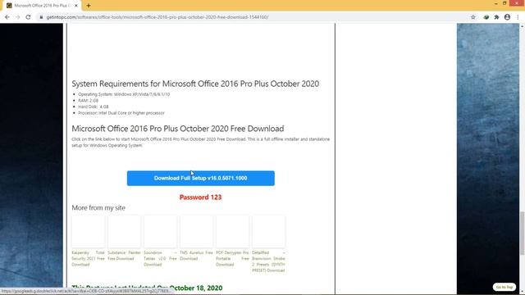Click 'Microsoft Office 2016 Pro Plus October 2020 Free Download' heading
525x295 pixels.
178,129
